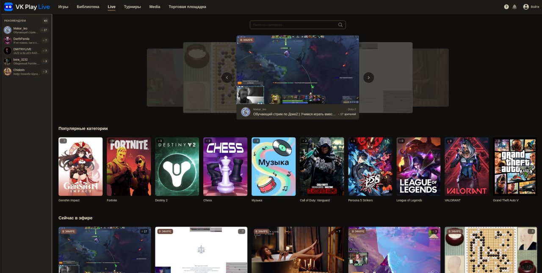
Task: Click the Fortnite caption text
Action: coord(112,200)
